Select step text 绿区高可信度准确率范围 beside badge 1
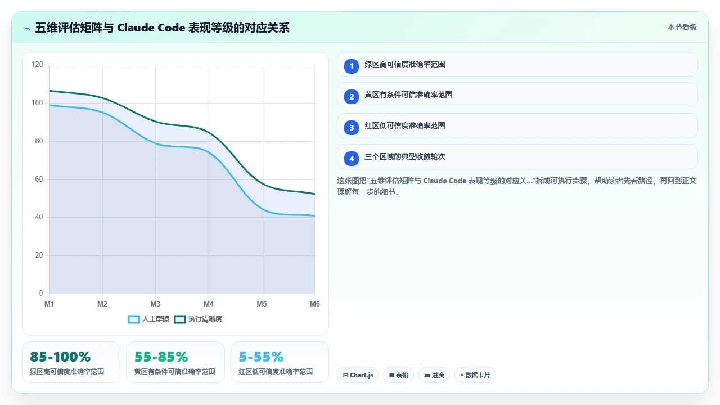This screenshot has width=720, height=405. [x=405, y=65]
